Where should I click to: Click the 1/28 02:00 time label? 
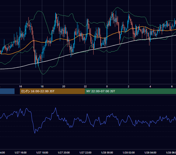click(x=129, y=152)
